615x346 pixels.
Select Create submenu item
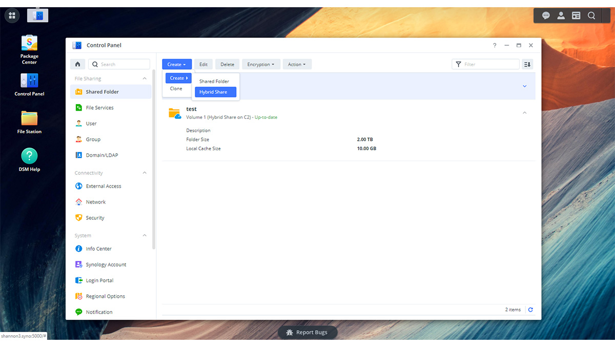point(178,78)
